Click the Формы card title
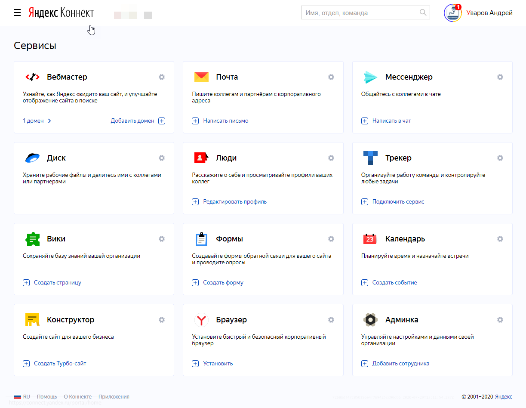The height and width of the screenshot is (408, 526). [229, 239]
